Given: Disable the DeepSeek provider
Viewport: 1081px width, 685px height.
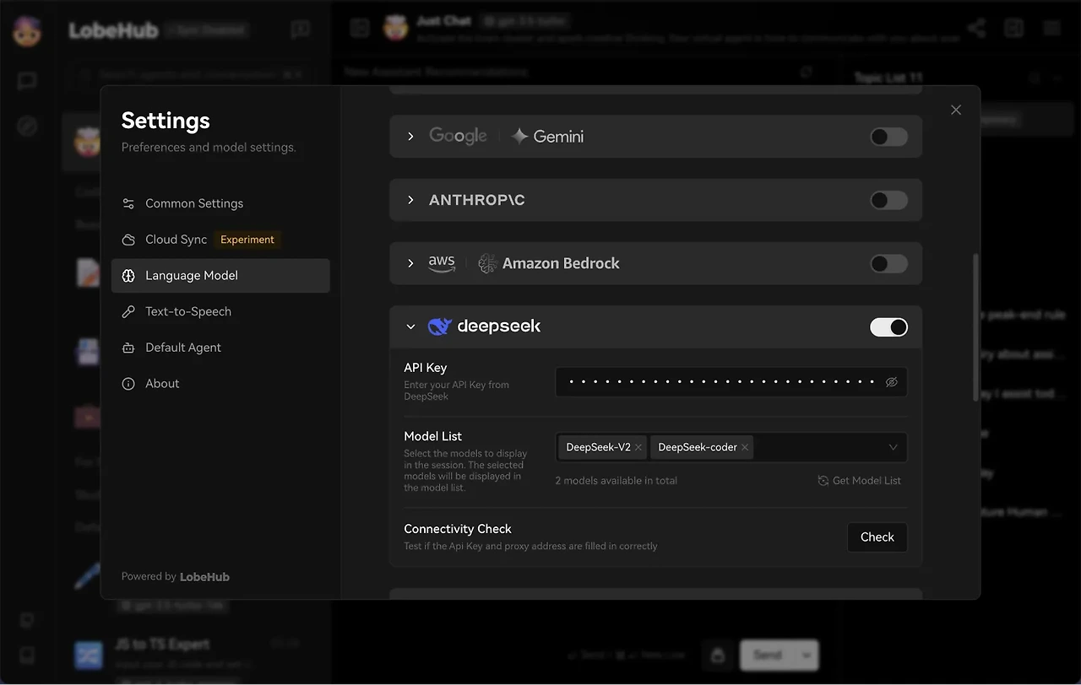Looking at the screenshot, I should click(x=888, y=326).
